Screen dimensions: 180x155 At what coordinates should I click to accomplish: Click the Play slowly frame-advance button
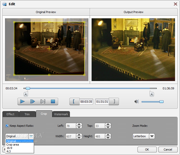(33, 101)
